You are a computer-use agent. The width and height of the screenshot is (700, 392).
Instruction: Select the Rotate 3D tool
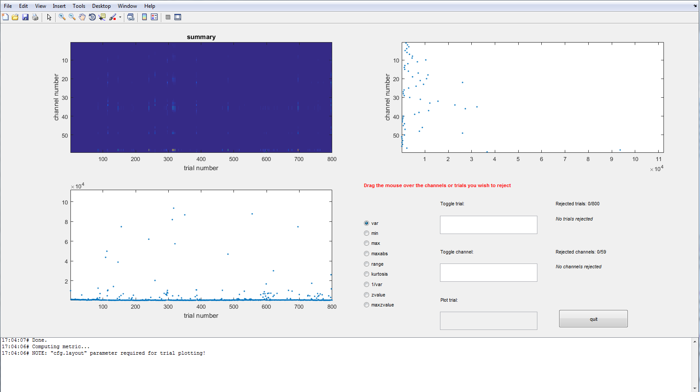click(x=92, y=17)
